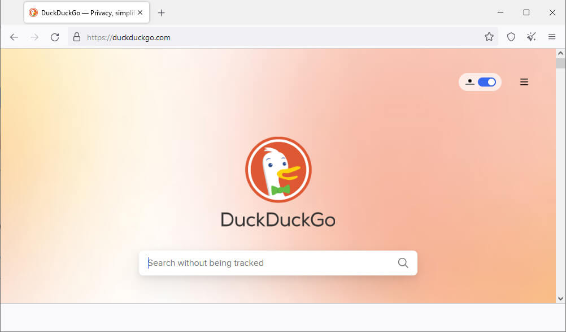The width and height of the screenshot is (566, 332).
Task: Click the vertical scrollbar thumb
Action: [560, 63]
